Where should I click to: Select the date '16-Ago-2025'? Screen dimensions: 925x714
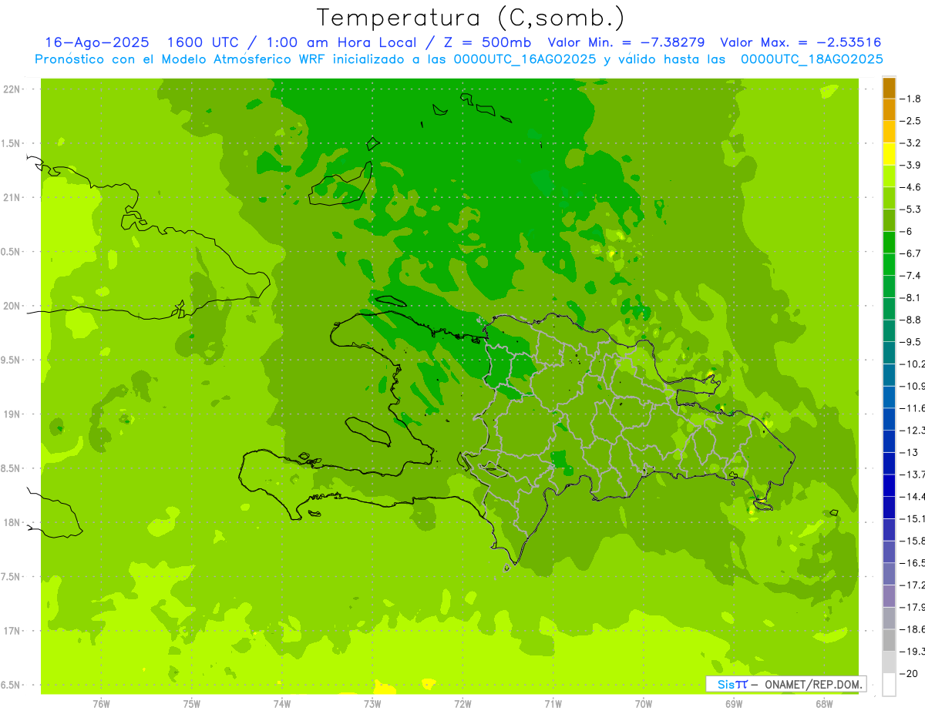(97, 42)
